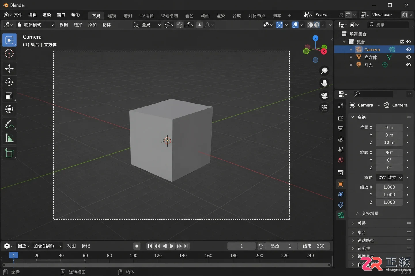The width and height of the screenshot is (415, 276).
Task: Open the XYZ 欧拉 rotation mode dropdown
Action: pos(389,178)
